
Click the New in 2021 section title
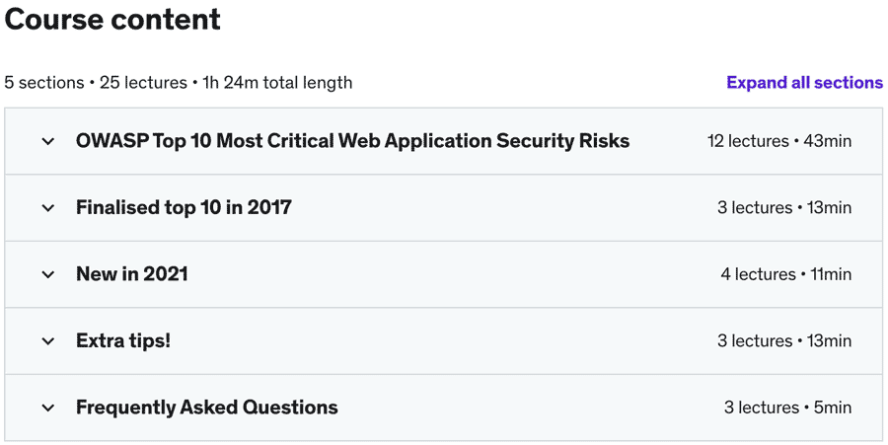click(x=131, y=274)
